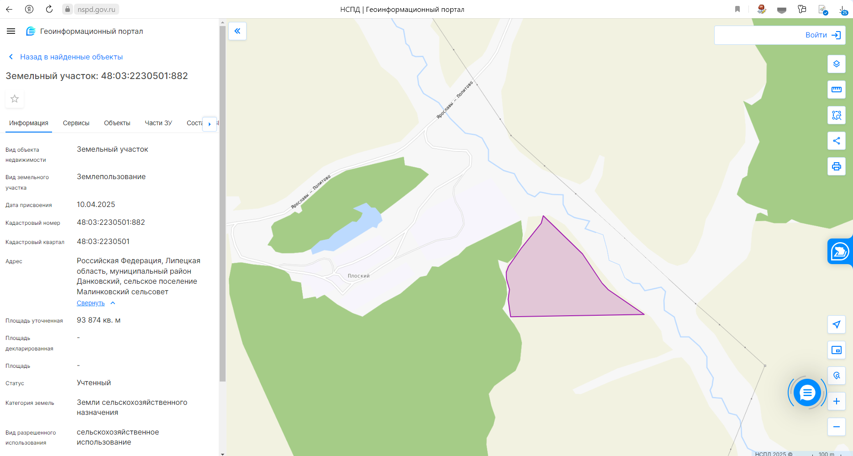Zoom out of the map
This screenshot has height=456, width=853.
point(836,427)
